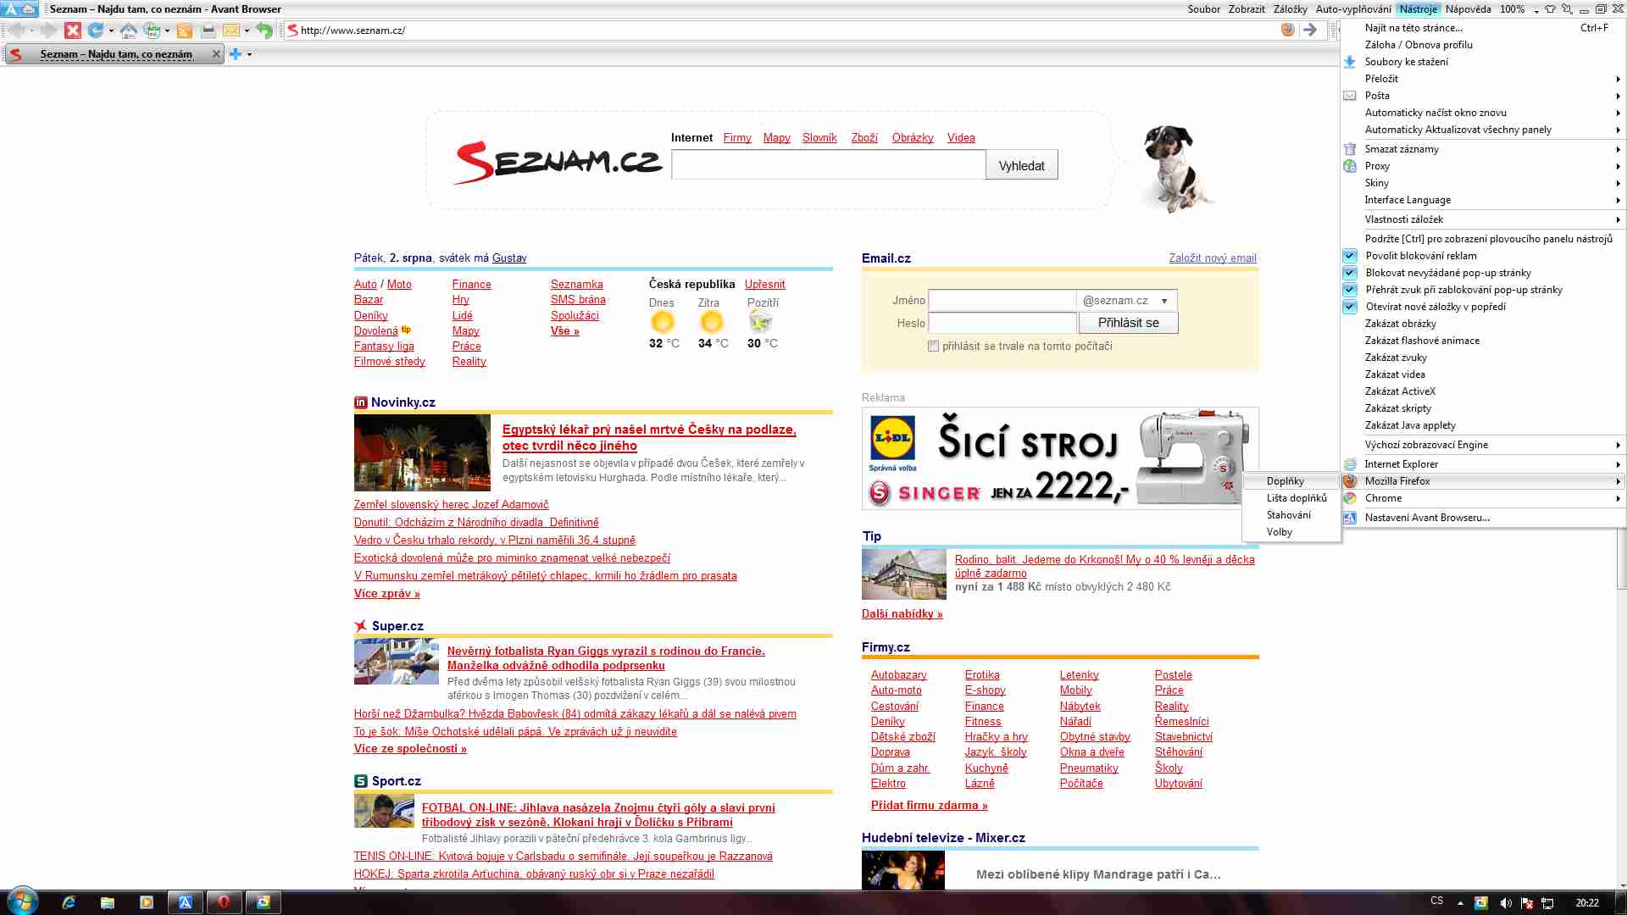Open the RSS feeds icon

[184, 30]
